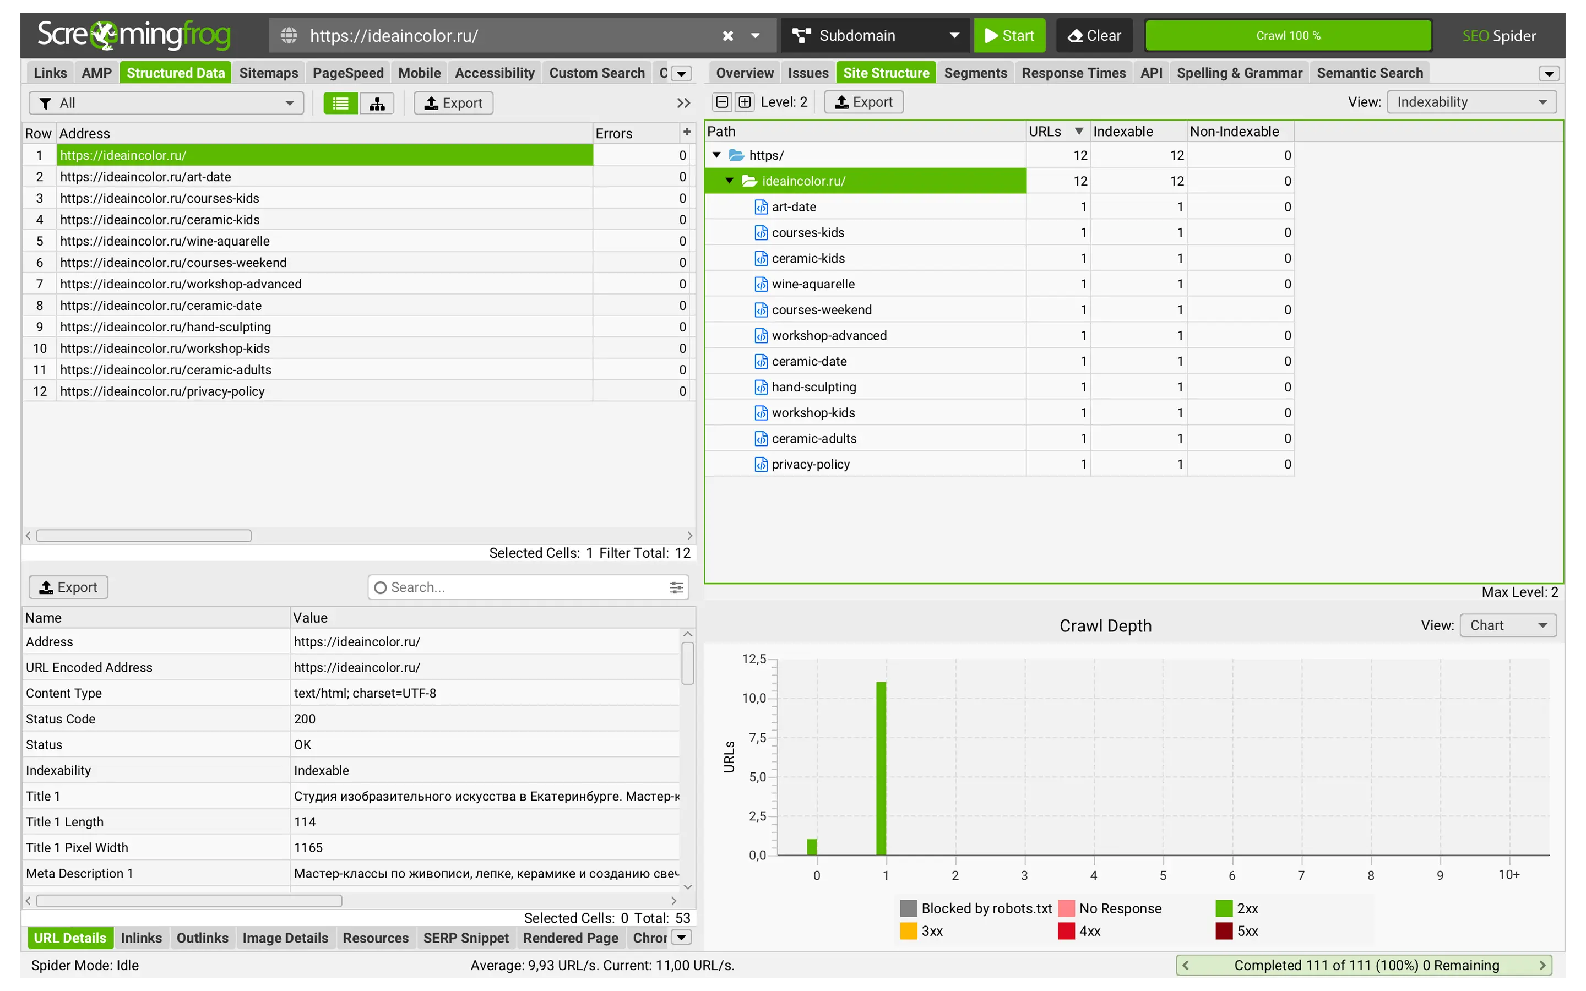Viewport: 1586px width, 991px height.
Task: Click the expand all levels icon
Action: [x=745, y=102]
